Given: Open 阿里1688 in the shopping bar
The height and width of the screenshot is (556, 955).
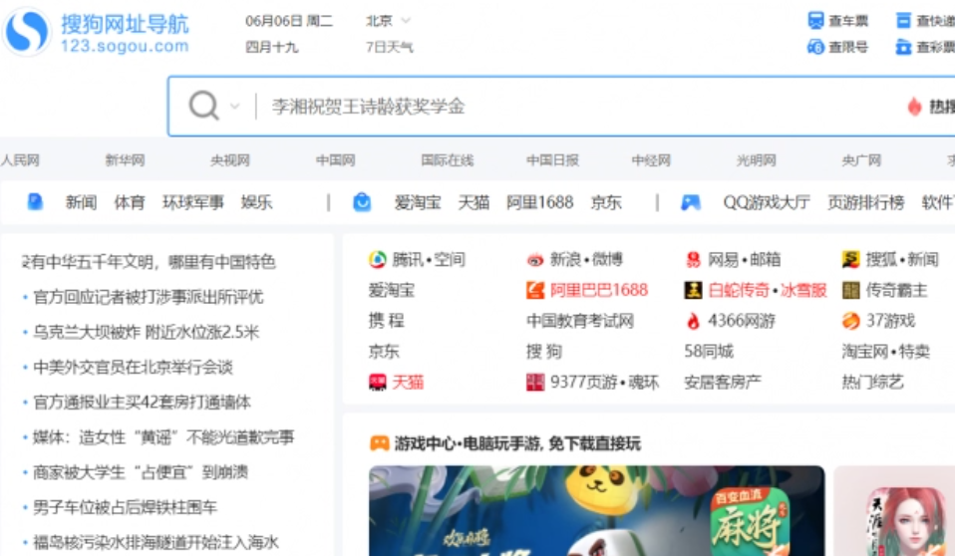Looking at the screenshot, I should [x=539, y=202].
